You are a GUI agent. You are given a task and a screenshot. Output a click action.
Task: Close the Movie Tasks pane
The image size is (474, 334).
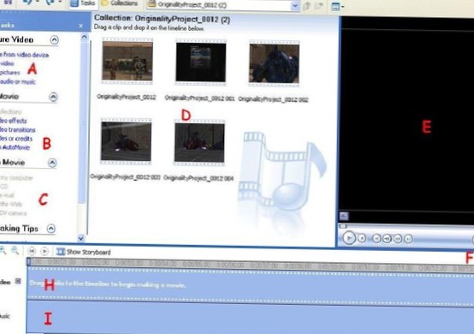point(80,26)
